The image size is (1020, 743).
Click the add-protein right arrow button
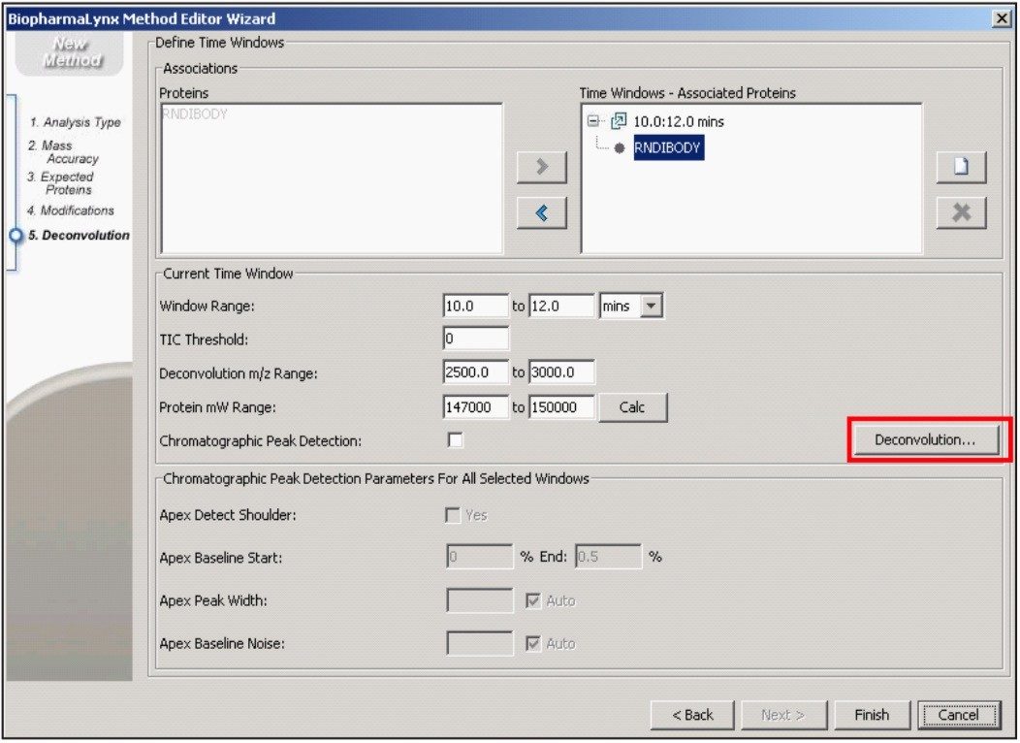pos(542,167)
